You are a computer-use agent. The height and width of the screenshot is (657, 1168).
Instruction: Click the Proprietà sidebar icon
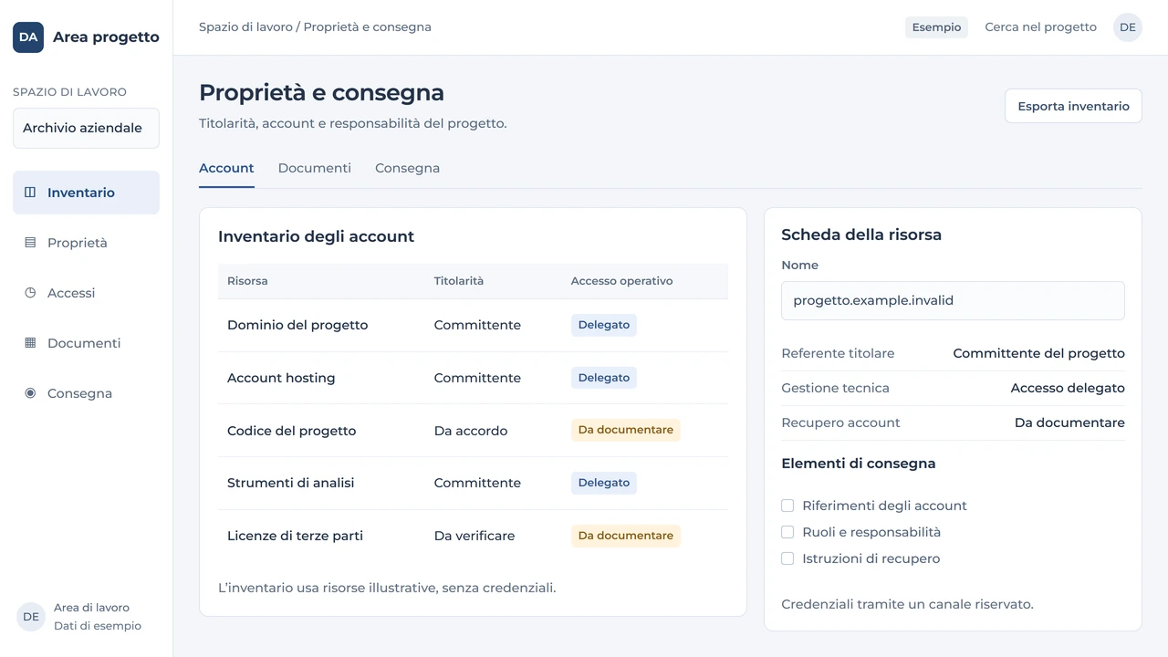pos(30,243)
